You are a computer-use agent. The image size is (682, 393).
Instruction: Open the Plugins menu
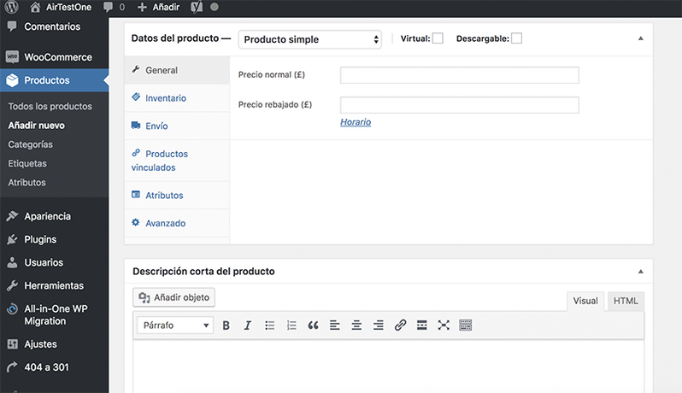tap(55, 239)
